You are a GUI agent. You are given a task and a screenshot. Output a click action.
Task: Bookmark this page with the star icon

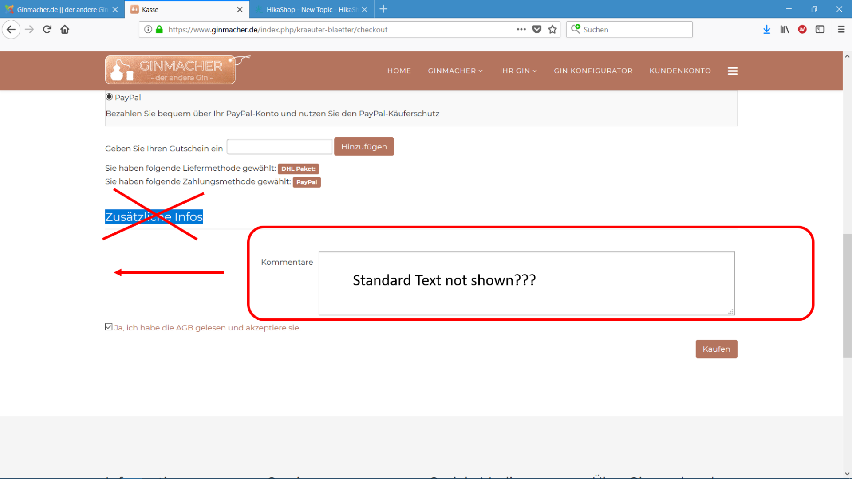552,30
